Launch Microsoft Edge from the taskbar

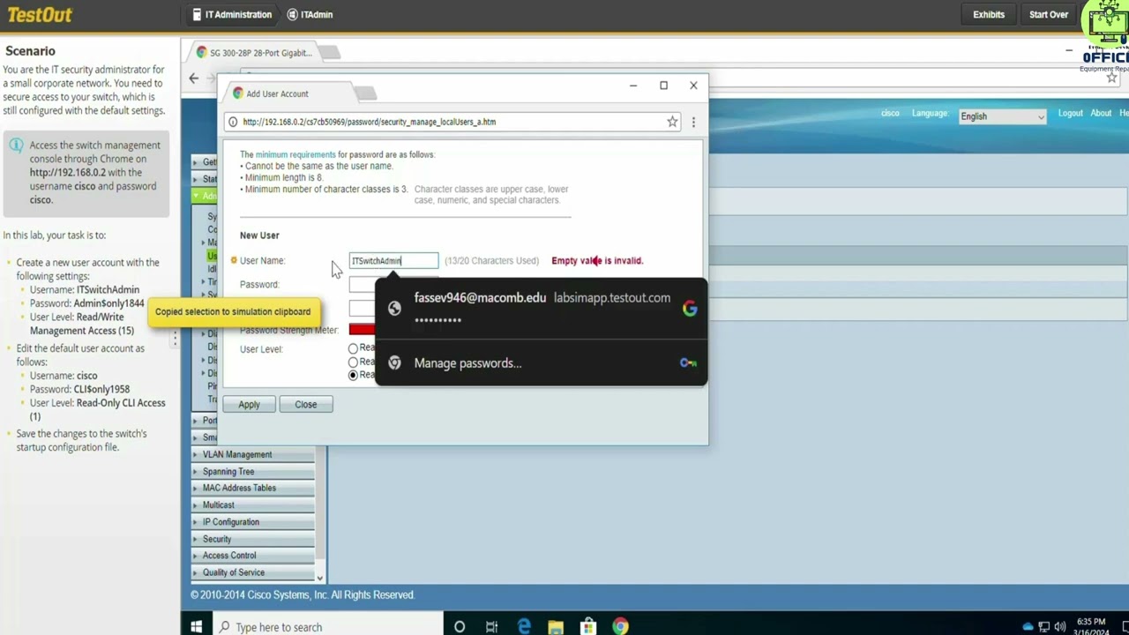pos(524,627)
